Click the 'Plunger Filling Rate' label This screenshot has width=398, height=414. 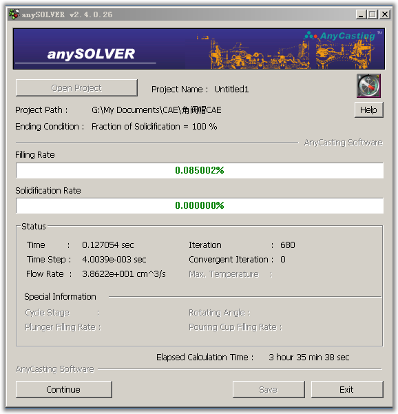pyautogui.click(x=60, y=327)
